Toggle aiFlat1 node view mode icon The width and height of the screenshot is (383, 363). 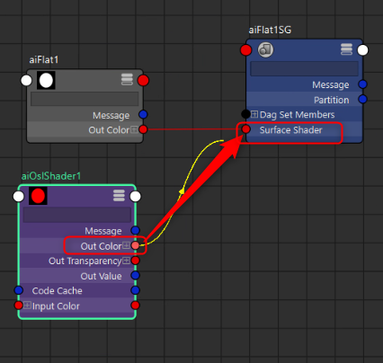[x=127, y=79]
